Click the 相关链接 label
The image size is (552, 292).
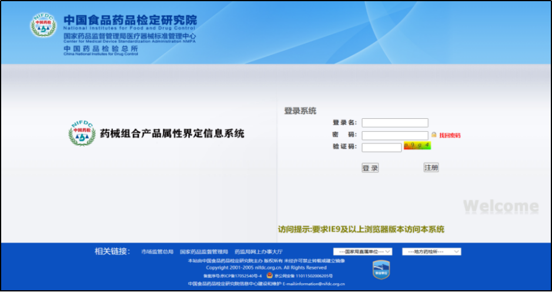[112, 251]
